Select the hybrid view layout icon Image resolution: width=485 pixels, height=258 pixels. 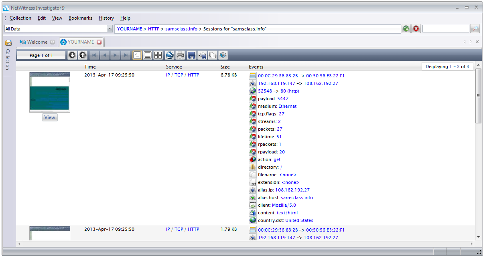137,55
